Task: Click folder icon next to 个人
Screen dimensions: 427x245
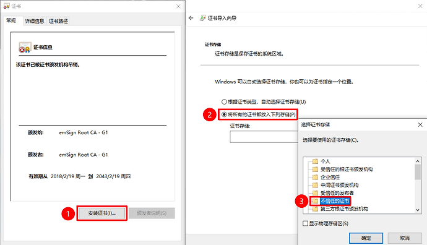Action: click(x=315, y=161)
